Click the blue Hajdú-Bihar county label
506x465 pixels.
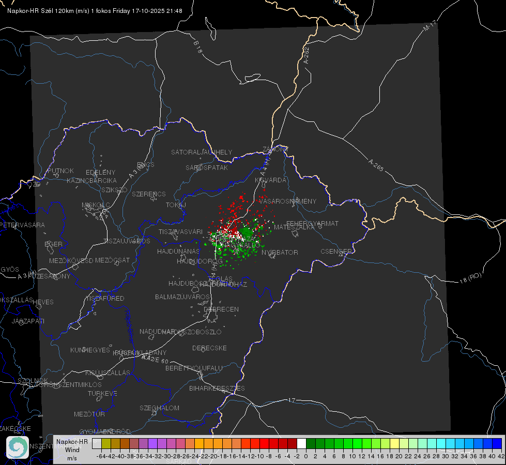(x=129, y=327)
